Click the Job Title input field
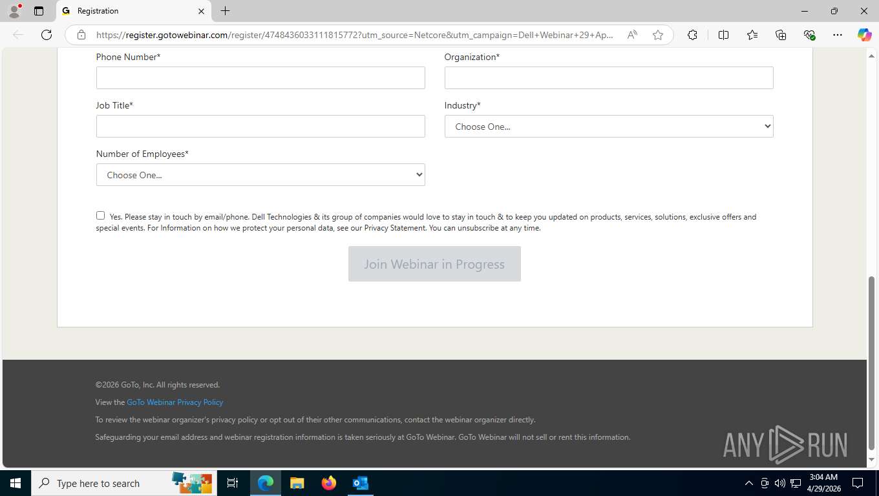 260,127
